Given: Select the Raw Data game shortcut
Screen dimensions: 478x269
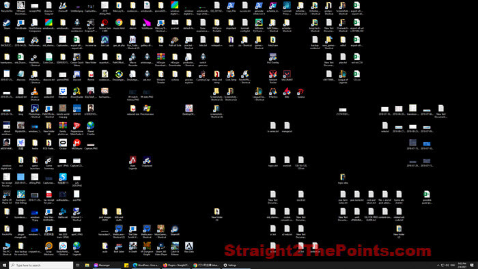Looking at the screenshot, I should click(x=188, y=248).
